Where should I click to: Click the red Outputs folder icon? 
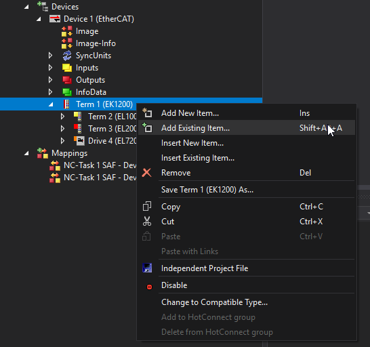click(67, 80)
